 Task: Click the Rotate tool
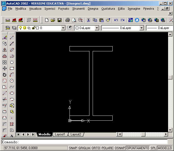[5, 75]
